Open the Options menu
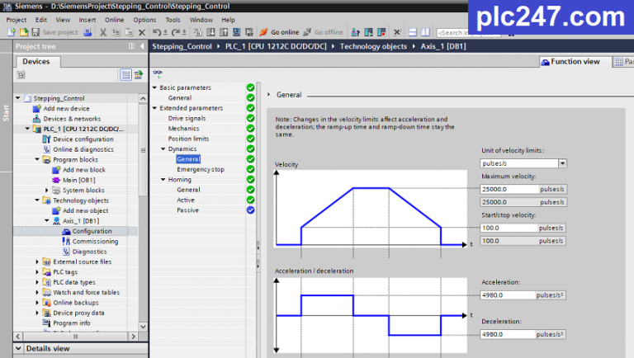The image size is (634, 358). [144, 20]
